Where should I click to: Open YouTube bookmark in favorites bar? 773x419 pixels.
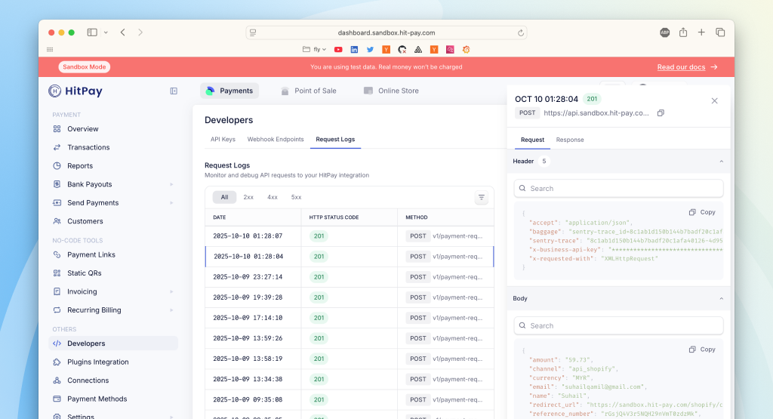tap(338, 49)
